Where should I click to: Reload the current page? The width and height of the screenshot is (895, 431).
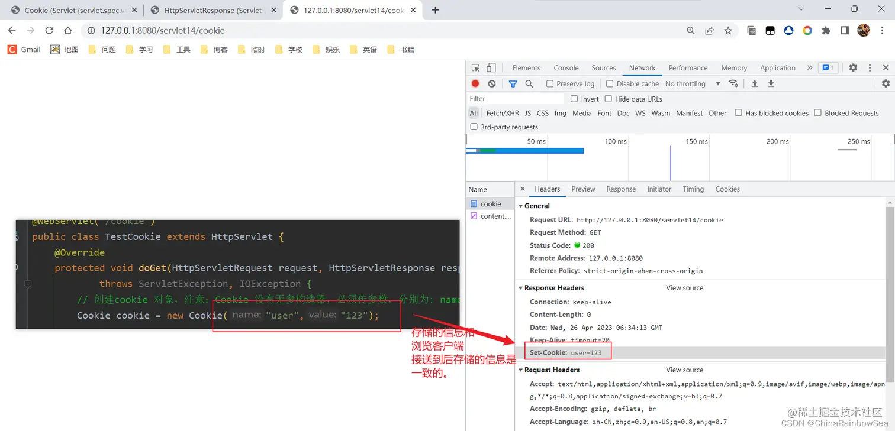click(x=49, y=31)
